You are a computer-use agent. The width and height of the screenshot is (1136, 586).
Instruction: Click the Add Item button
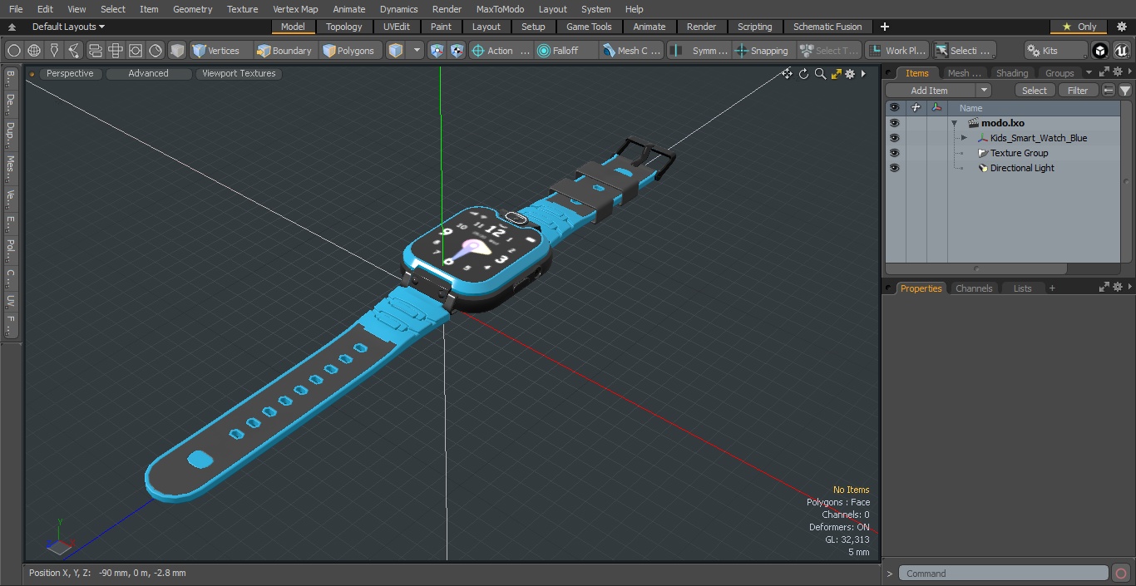coord(929,91)
